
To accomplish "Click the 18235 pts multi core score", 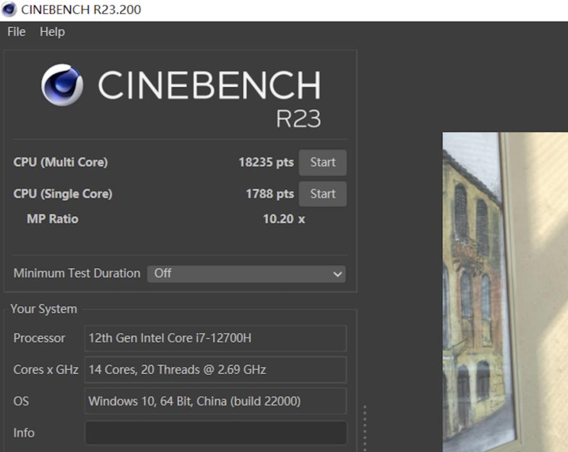I will (x=266, y=163).
